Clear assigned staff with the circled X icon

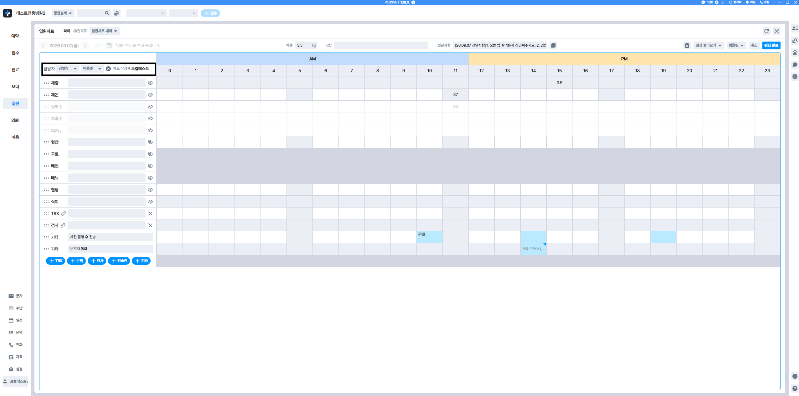[108, 69]
